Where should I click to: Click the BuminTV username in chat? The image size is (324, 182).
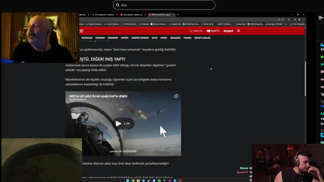click(x=243, y=172)
